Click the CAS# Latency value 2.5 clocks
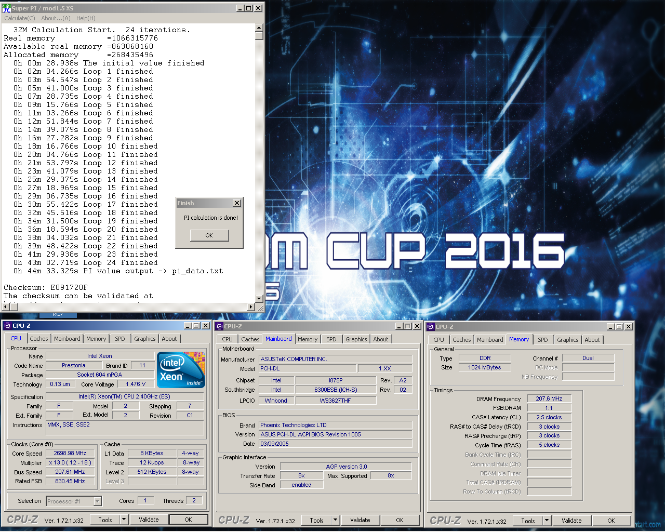665x532 pixels. point(549,417)
